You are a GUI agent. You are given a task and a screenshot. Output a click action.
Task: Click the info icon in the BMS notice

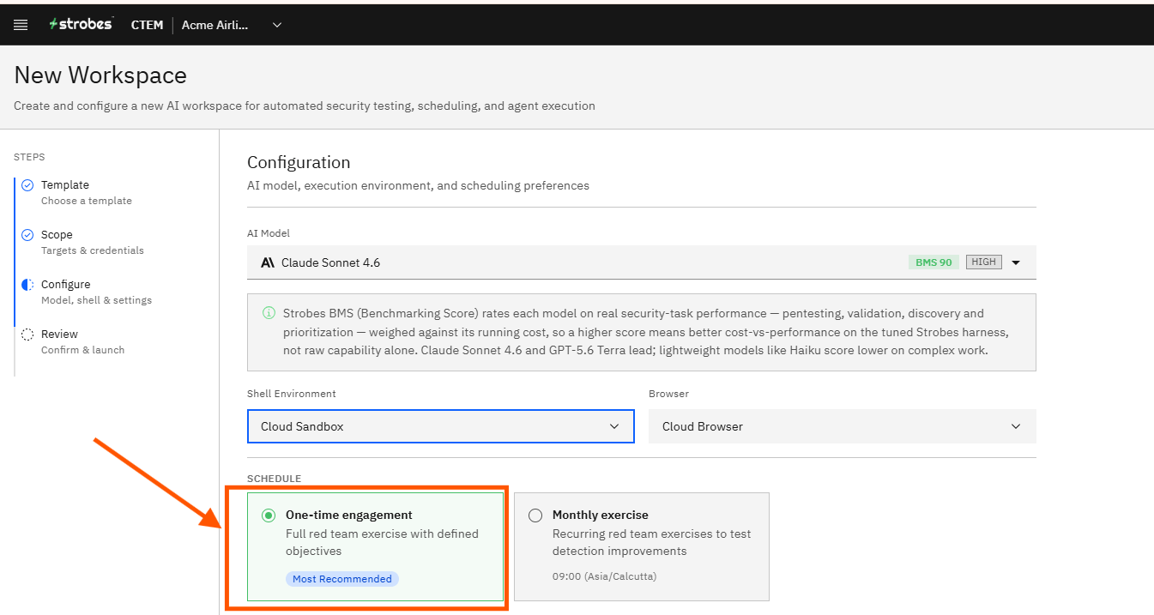(269, 313)
